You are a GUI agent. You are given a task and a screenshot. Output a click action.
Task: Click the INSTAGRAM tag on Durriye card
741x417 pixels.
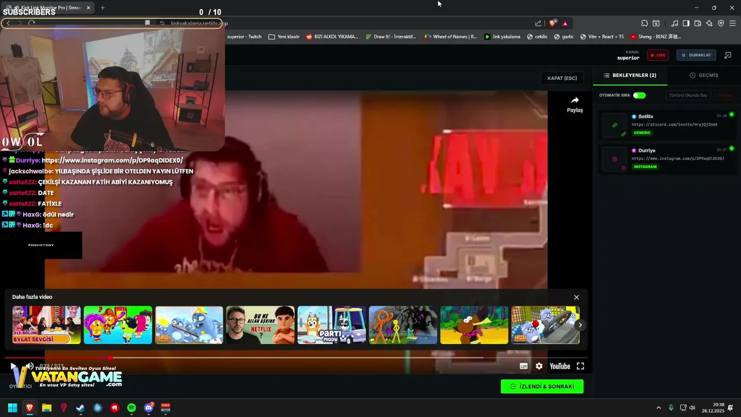click(x=645, y=167)
